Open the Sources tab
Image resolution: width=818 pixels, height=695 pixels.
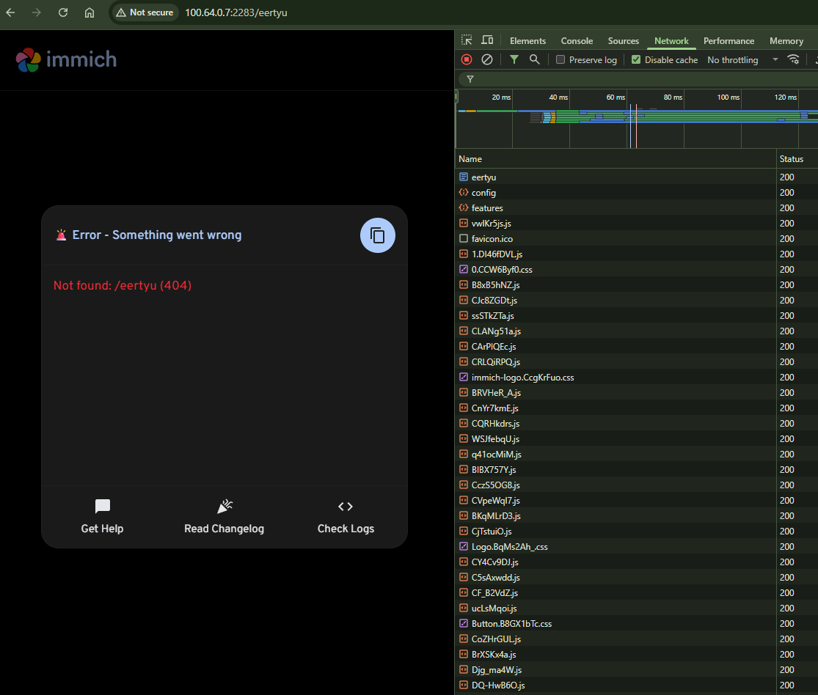[x=624, y=40]
